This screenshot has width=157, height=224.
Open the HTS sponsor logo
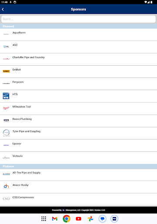coord(6,96)
